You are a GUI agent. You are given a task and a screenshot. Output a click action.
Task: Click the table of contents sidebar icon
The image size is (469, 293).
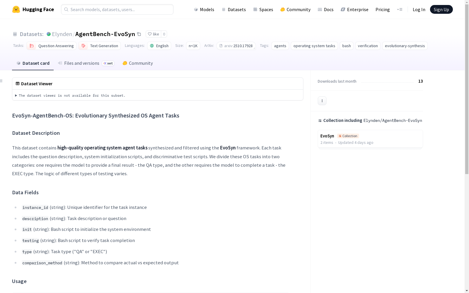[1, 81]
